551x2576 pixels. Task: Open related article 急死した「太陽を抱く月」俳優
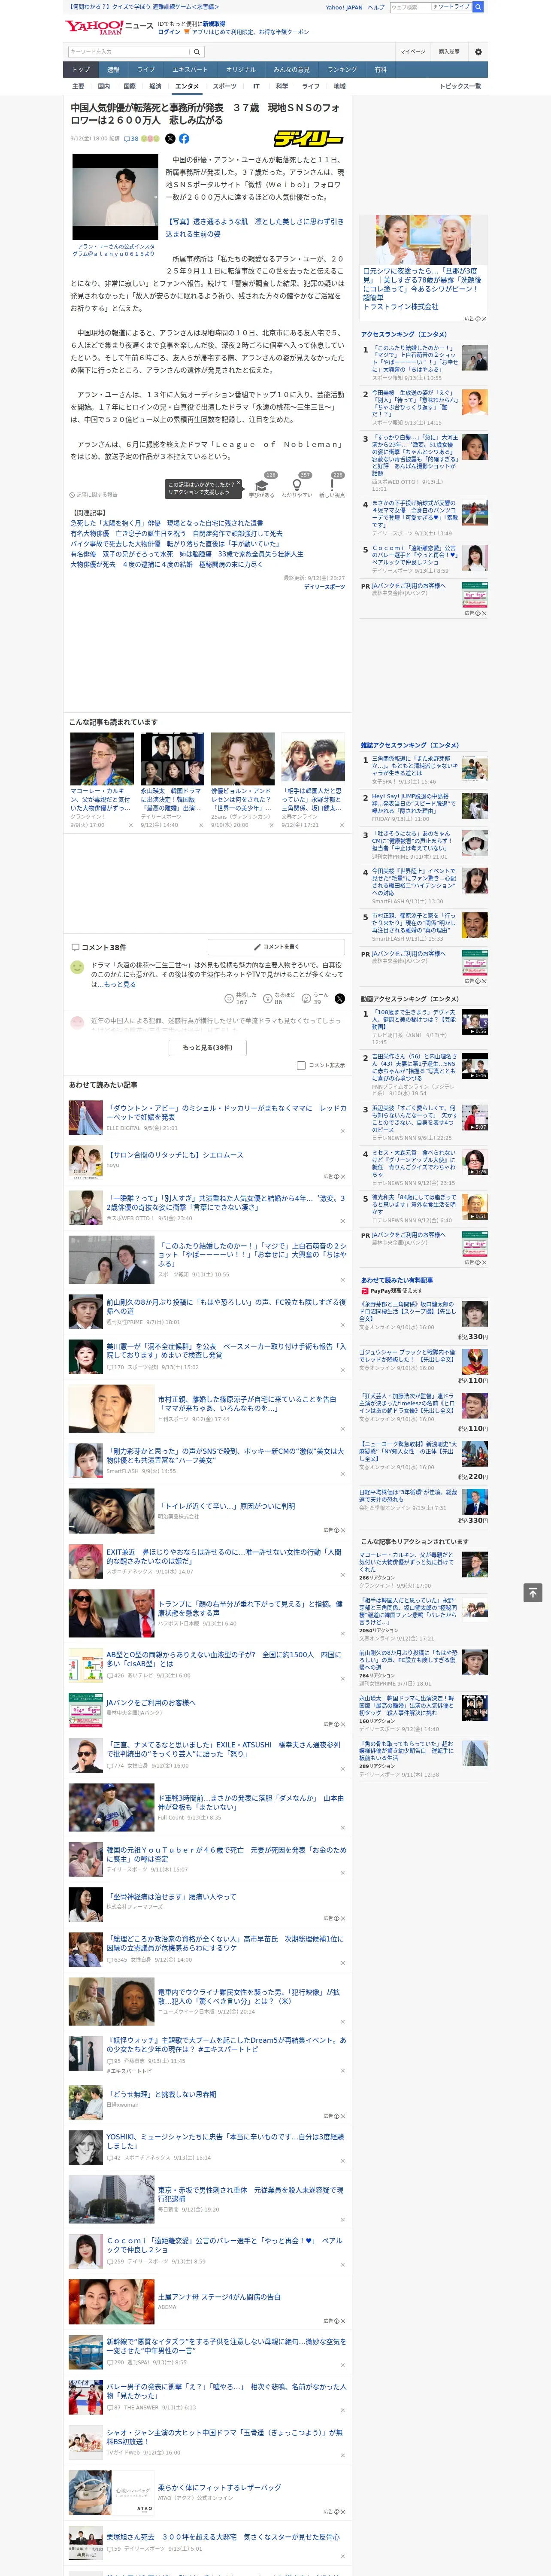point(166,523)
